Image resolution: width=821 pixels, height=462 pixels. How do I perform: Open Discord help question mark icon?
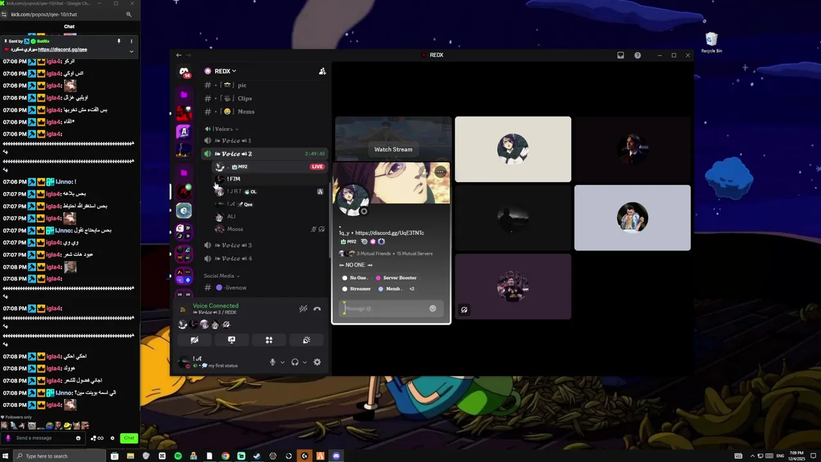click(x=638, y=55)
